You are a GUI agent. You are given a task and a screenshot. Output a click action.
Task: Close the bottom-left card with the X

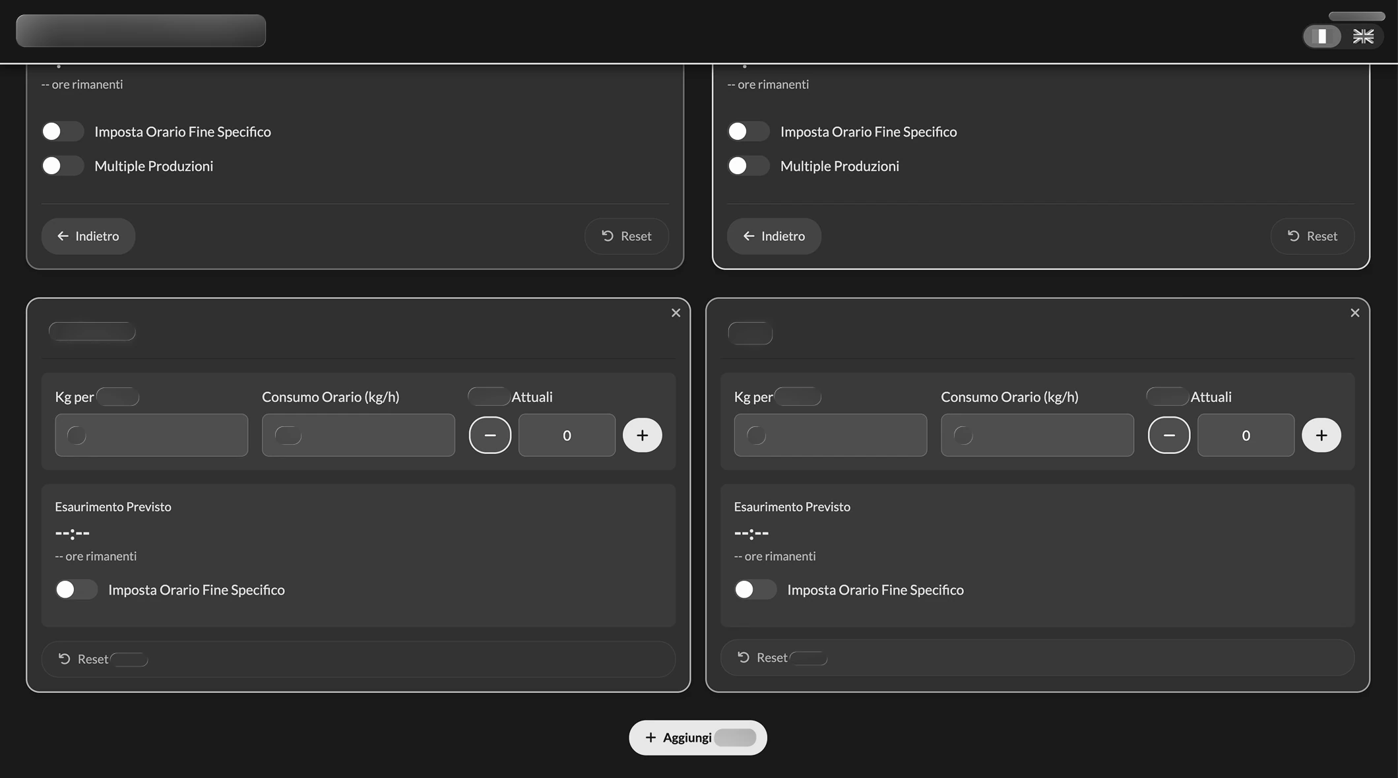pyautogui.click(x=676, y=312)
